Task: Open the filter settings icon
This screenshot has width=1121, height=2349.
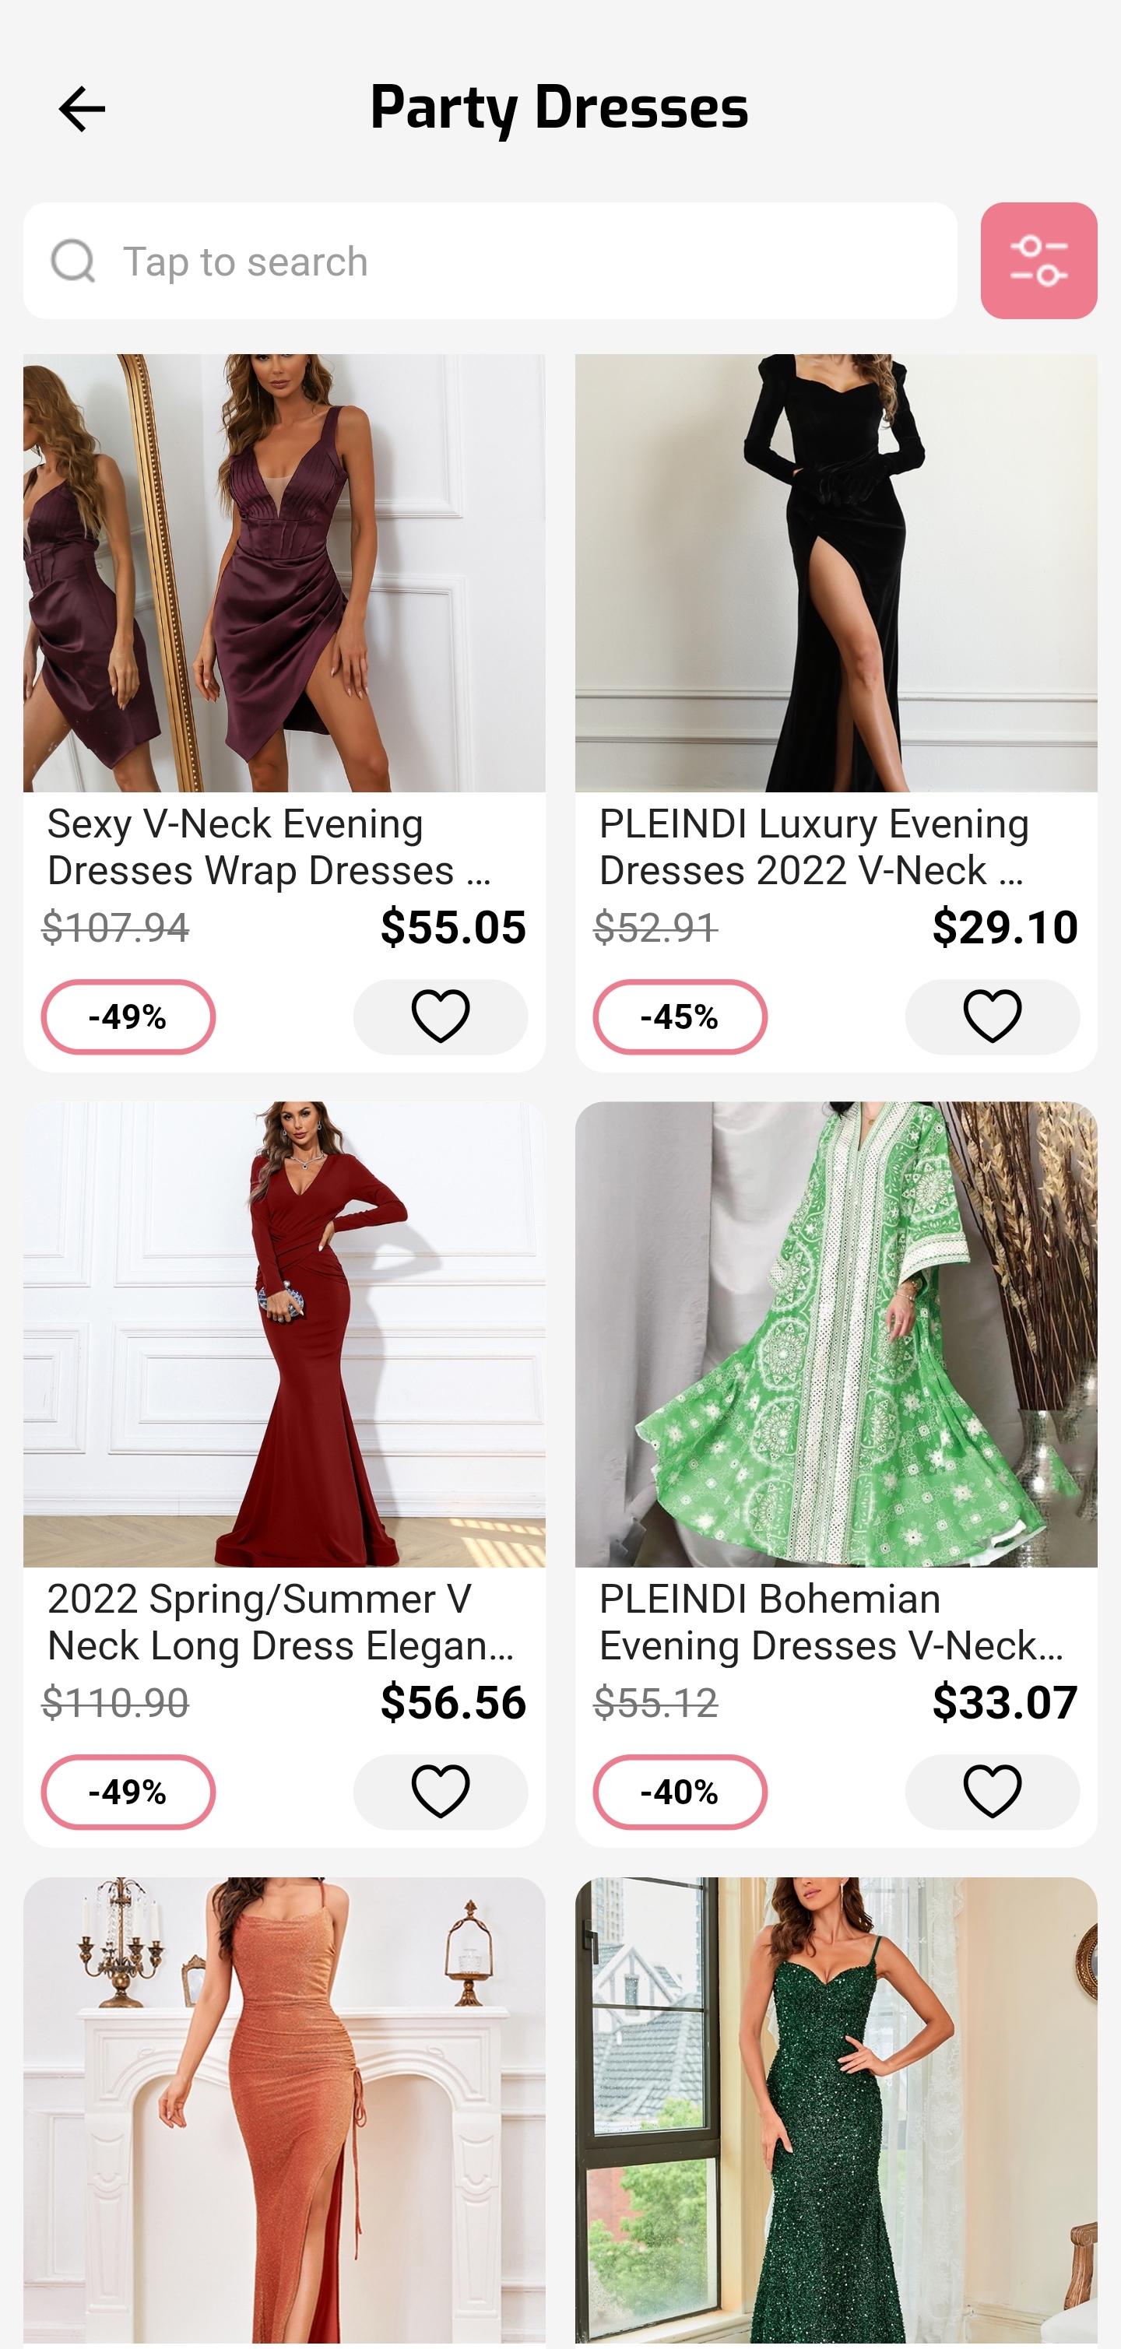Action: pos(1038,261)
